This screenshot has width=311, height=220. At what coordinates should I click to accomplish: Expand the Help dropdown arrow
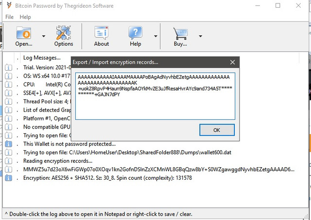pyautogui.click(x=155, y=36)
